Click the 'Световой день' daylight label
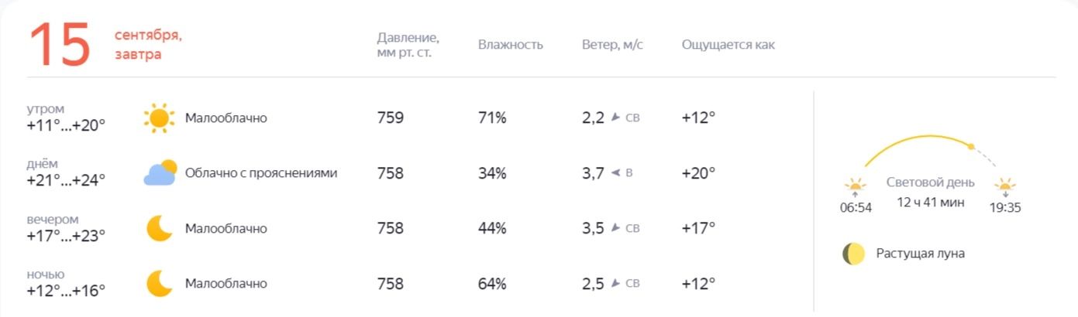This screenshot has height=317, width=1078. pyautogui.click(x=931, y=182)
